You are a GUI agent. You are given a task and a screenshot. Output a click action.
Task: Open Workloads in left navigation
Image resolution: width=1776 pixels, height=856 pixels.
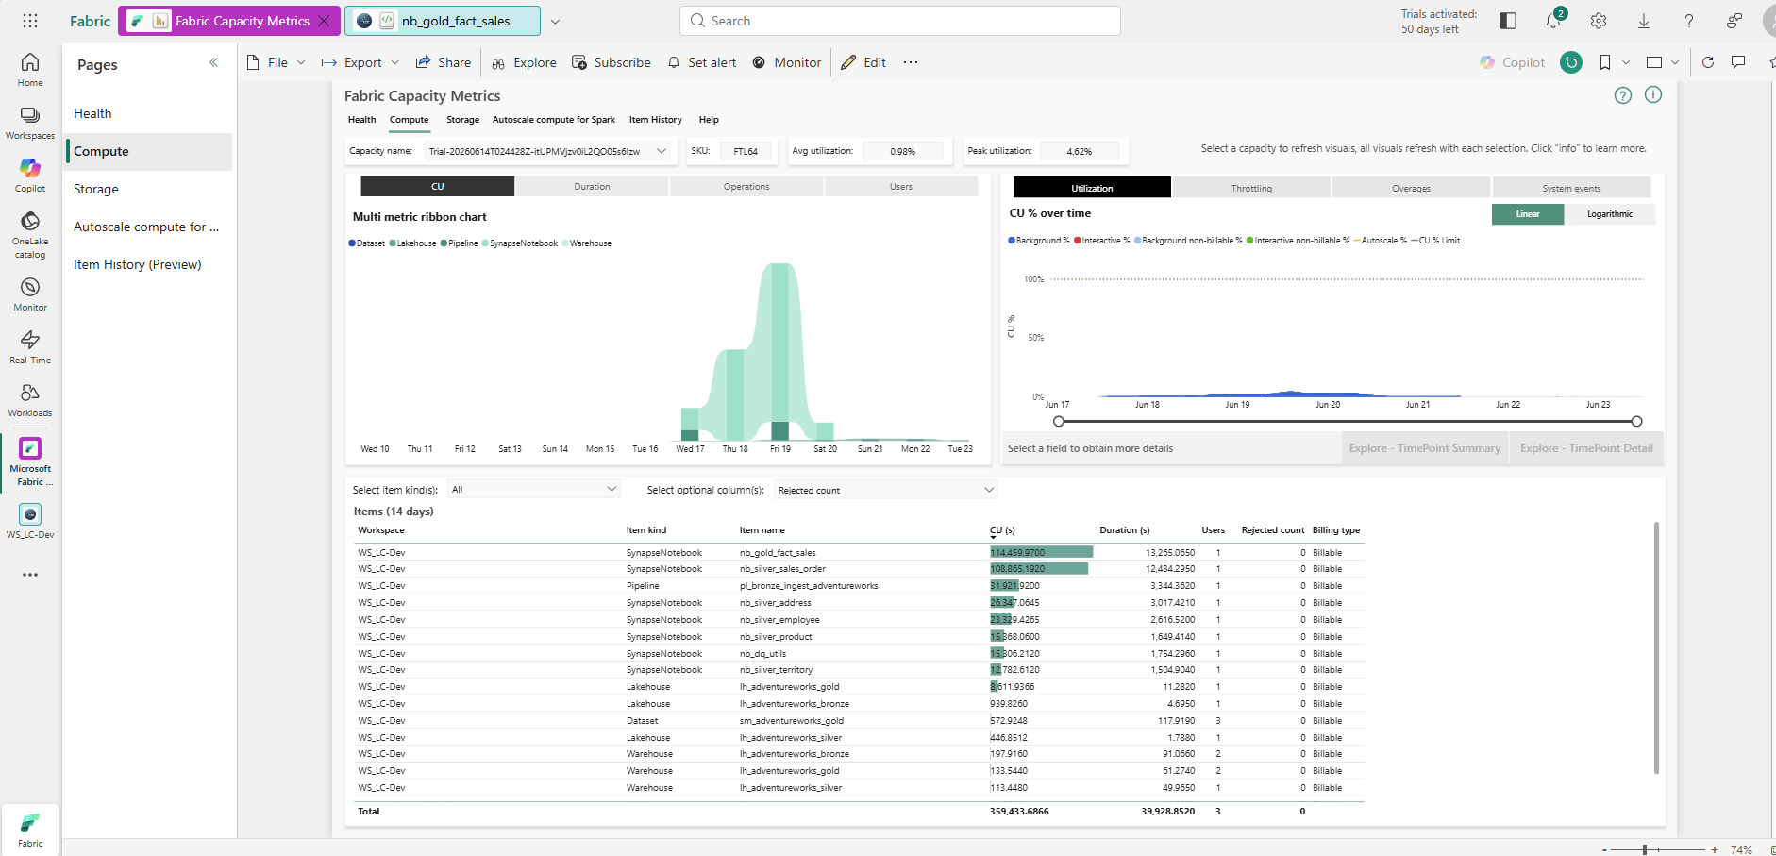(30, 400)
